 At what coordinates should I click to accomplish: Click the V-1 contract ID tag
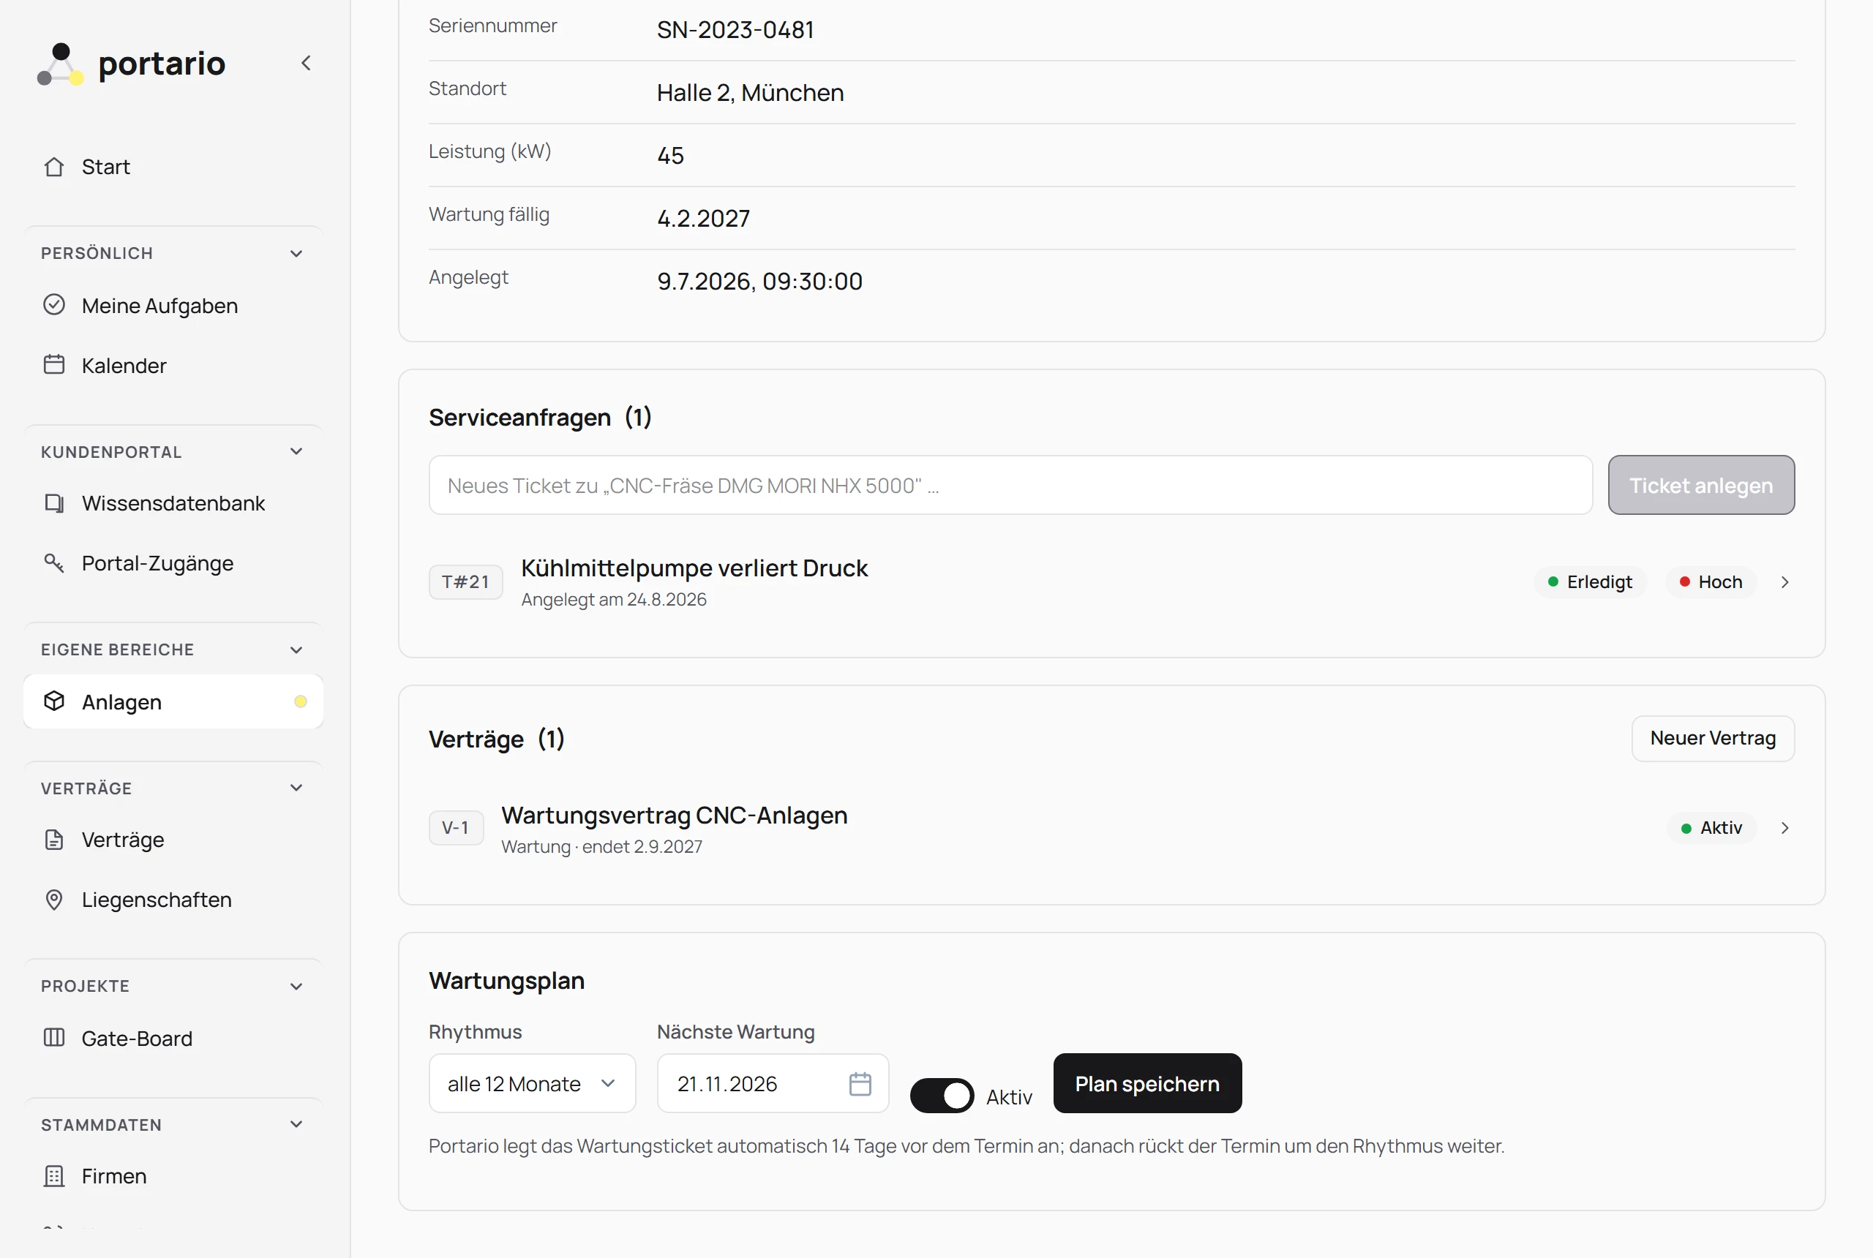coord(456,827)
